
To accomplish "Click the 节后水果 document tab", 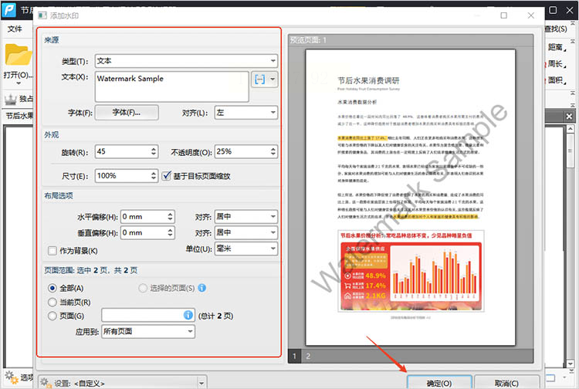I will coord(19,116).
